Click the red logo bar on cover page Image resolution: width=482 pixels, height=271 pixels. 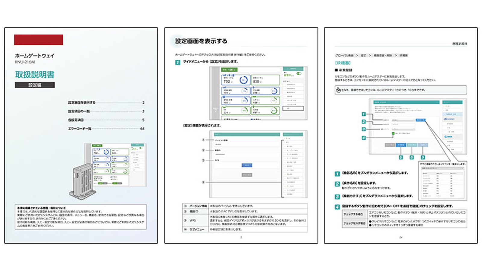(x=39, y=40)
